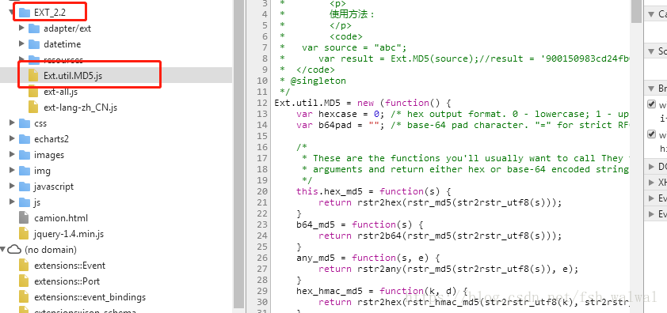The width and height of the screenshot is (667, 313).
Task: Click the datetime folder icon
Action: point(34,44)
